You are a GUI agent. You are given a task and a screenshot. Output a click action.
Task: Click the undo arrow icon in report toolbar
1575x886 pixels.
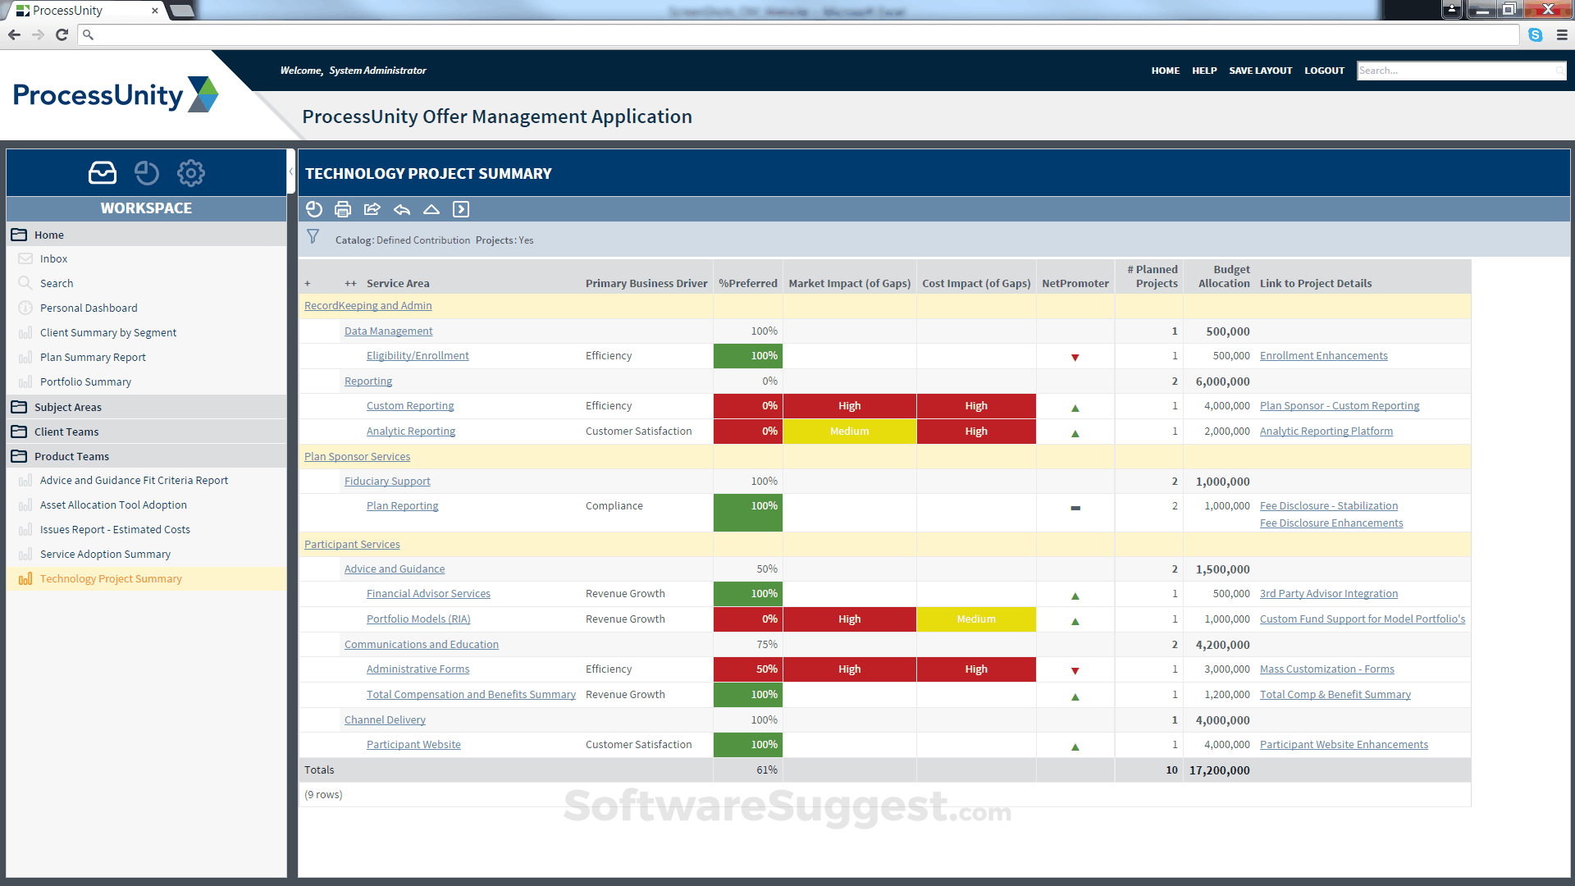(402, 209)
